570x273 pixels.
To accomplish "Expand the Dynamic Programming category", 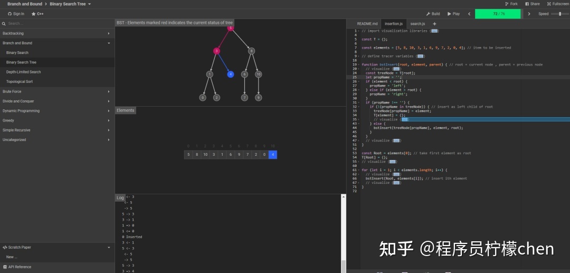I will [57, 111].
